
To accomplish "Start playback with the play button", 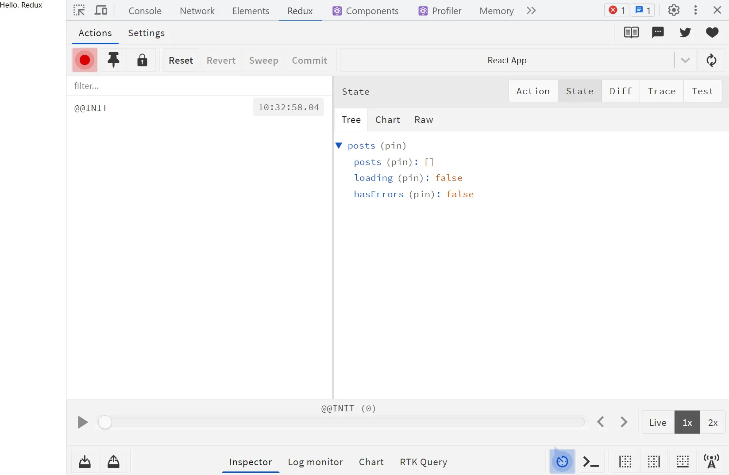I will click(83, 422).
